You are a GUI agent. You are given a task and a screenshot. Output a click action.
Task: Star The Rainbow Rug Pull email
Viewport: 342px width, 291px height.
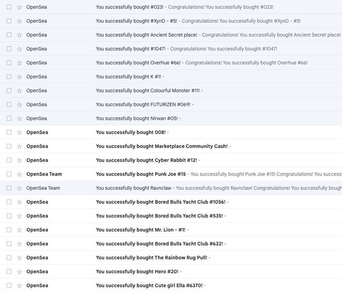20,258
